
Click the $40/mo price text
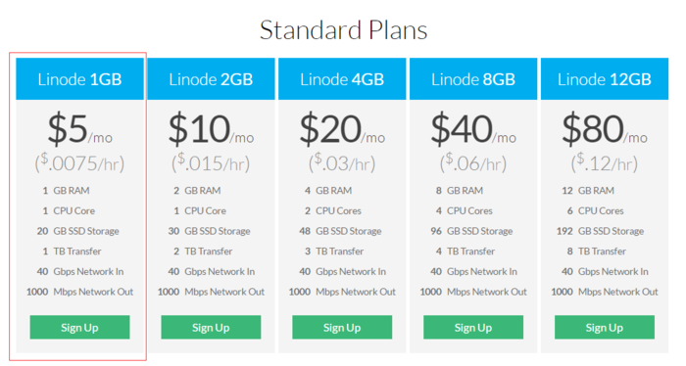coord(473,129)
